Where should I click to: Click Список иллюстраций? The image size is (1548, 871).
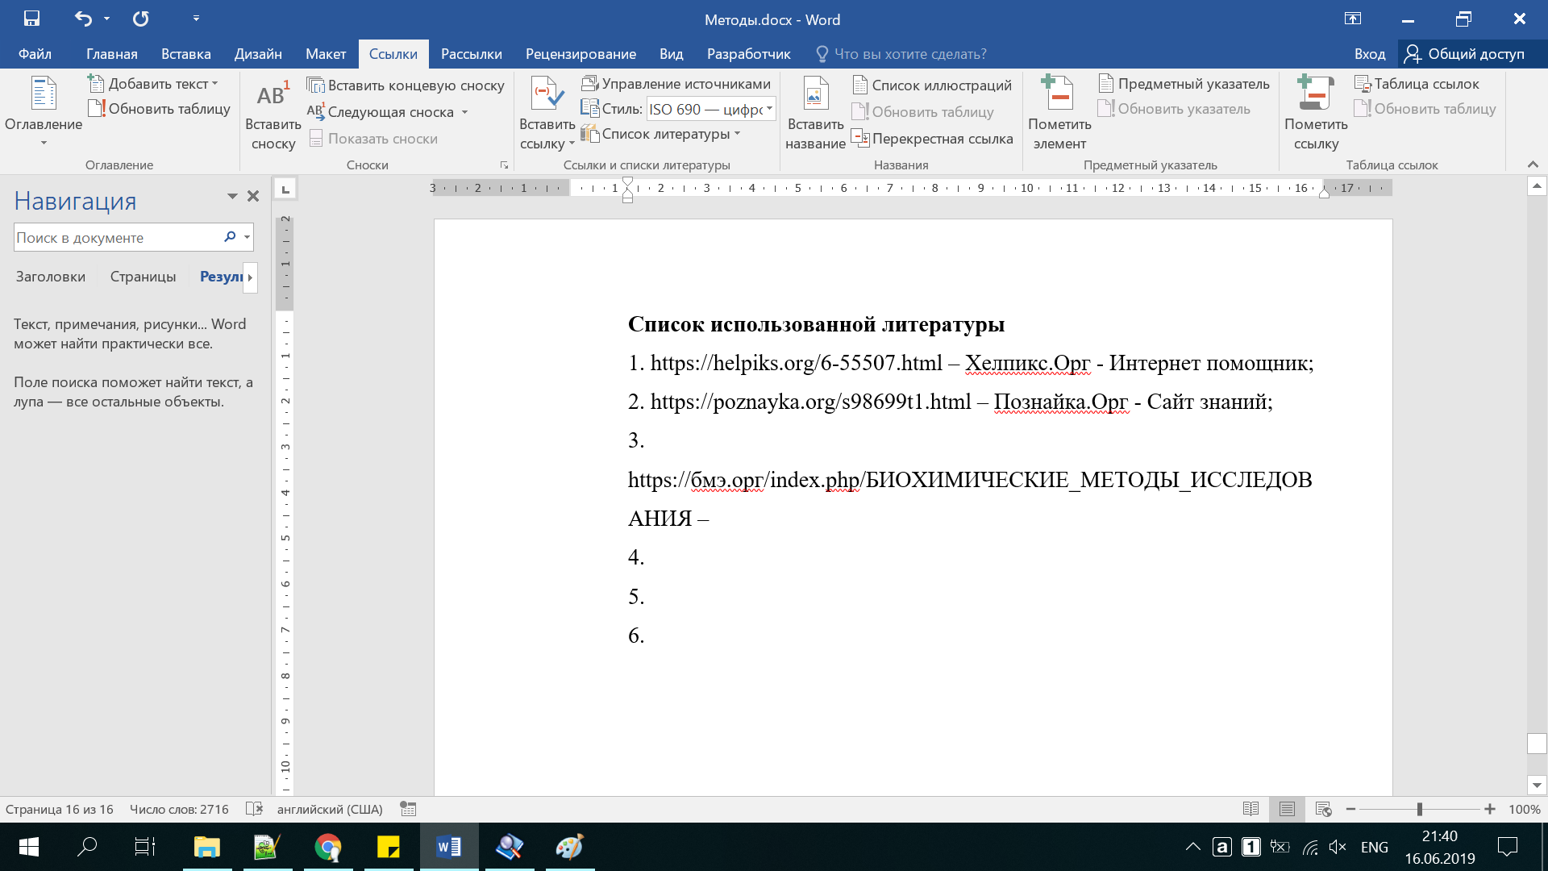pyautogui.click(x=932, y=85)
